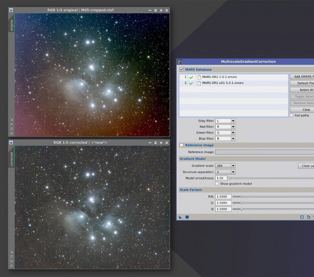The image size is (314, 277).
Task: Click the checkmark icon for MARS-DR1-1.0.3.xmars
Action: pyautogui.click(x=191, y=77)
